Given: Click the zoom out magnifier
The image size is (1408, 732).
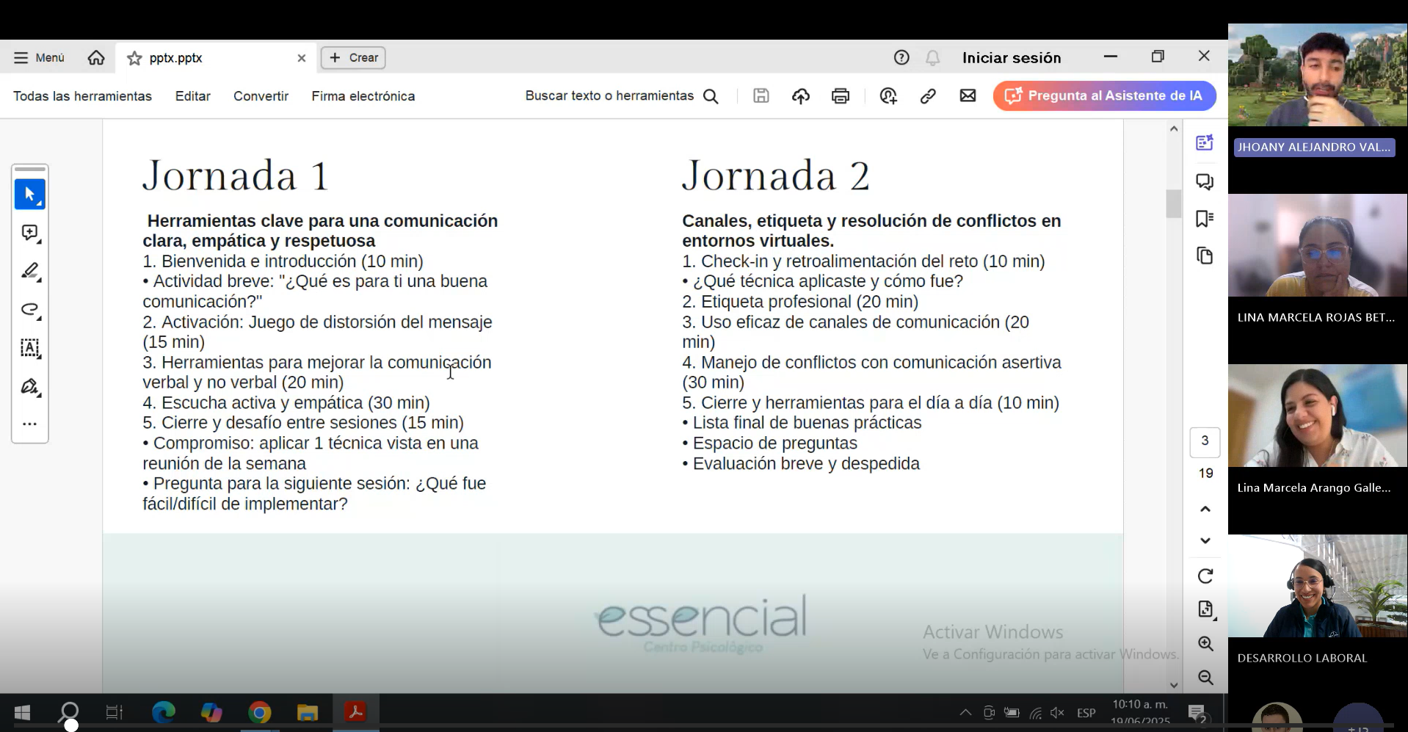Looking at the screenshot, I should click(1205, 678).
